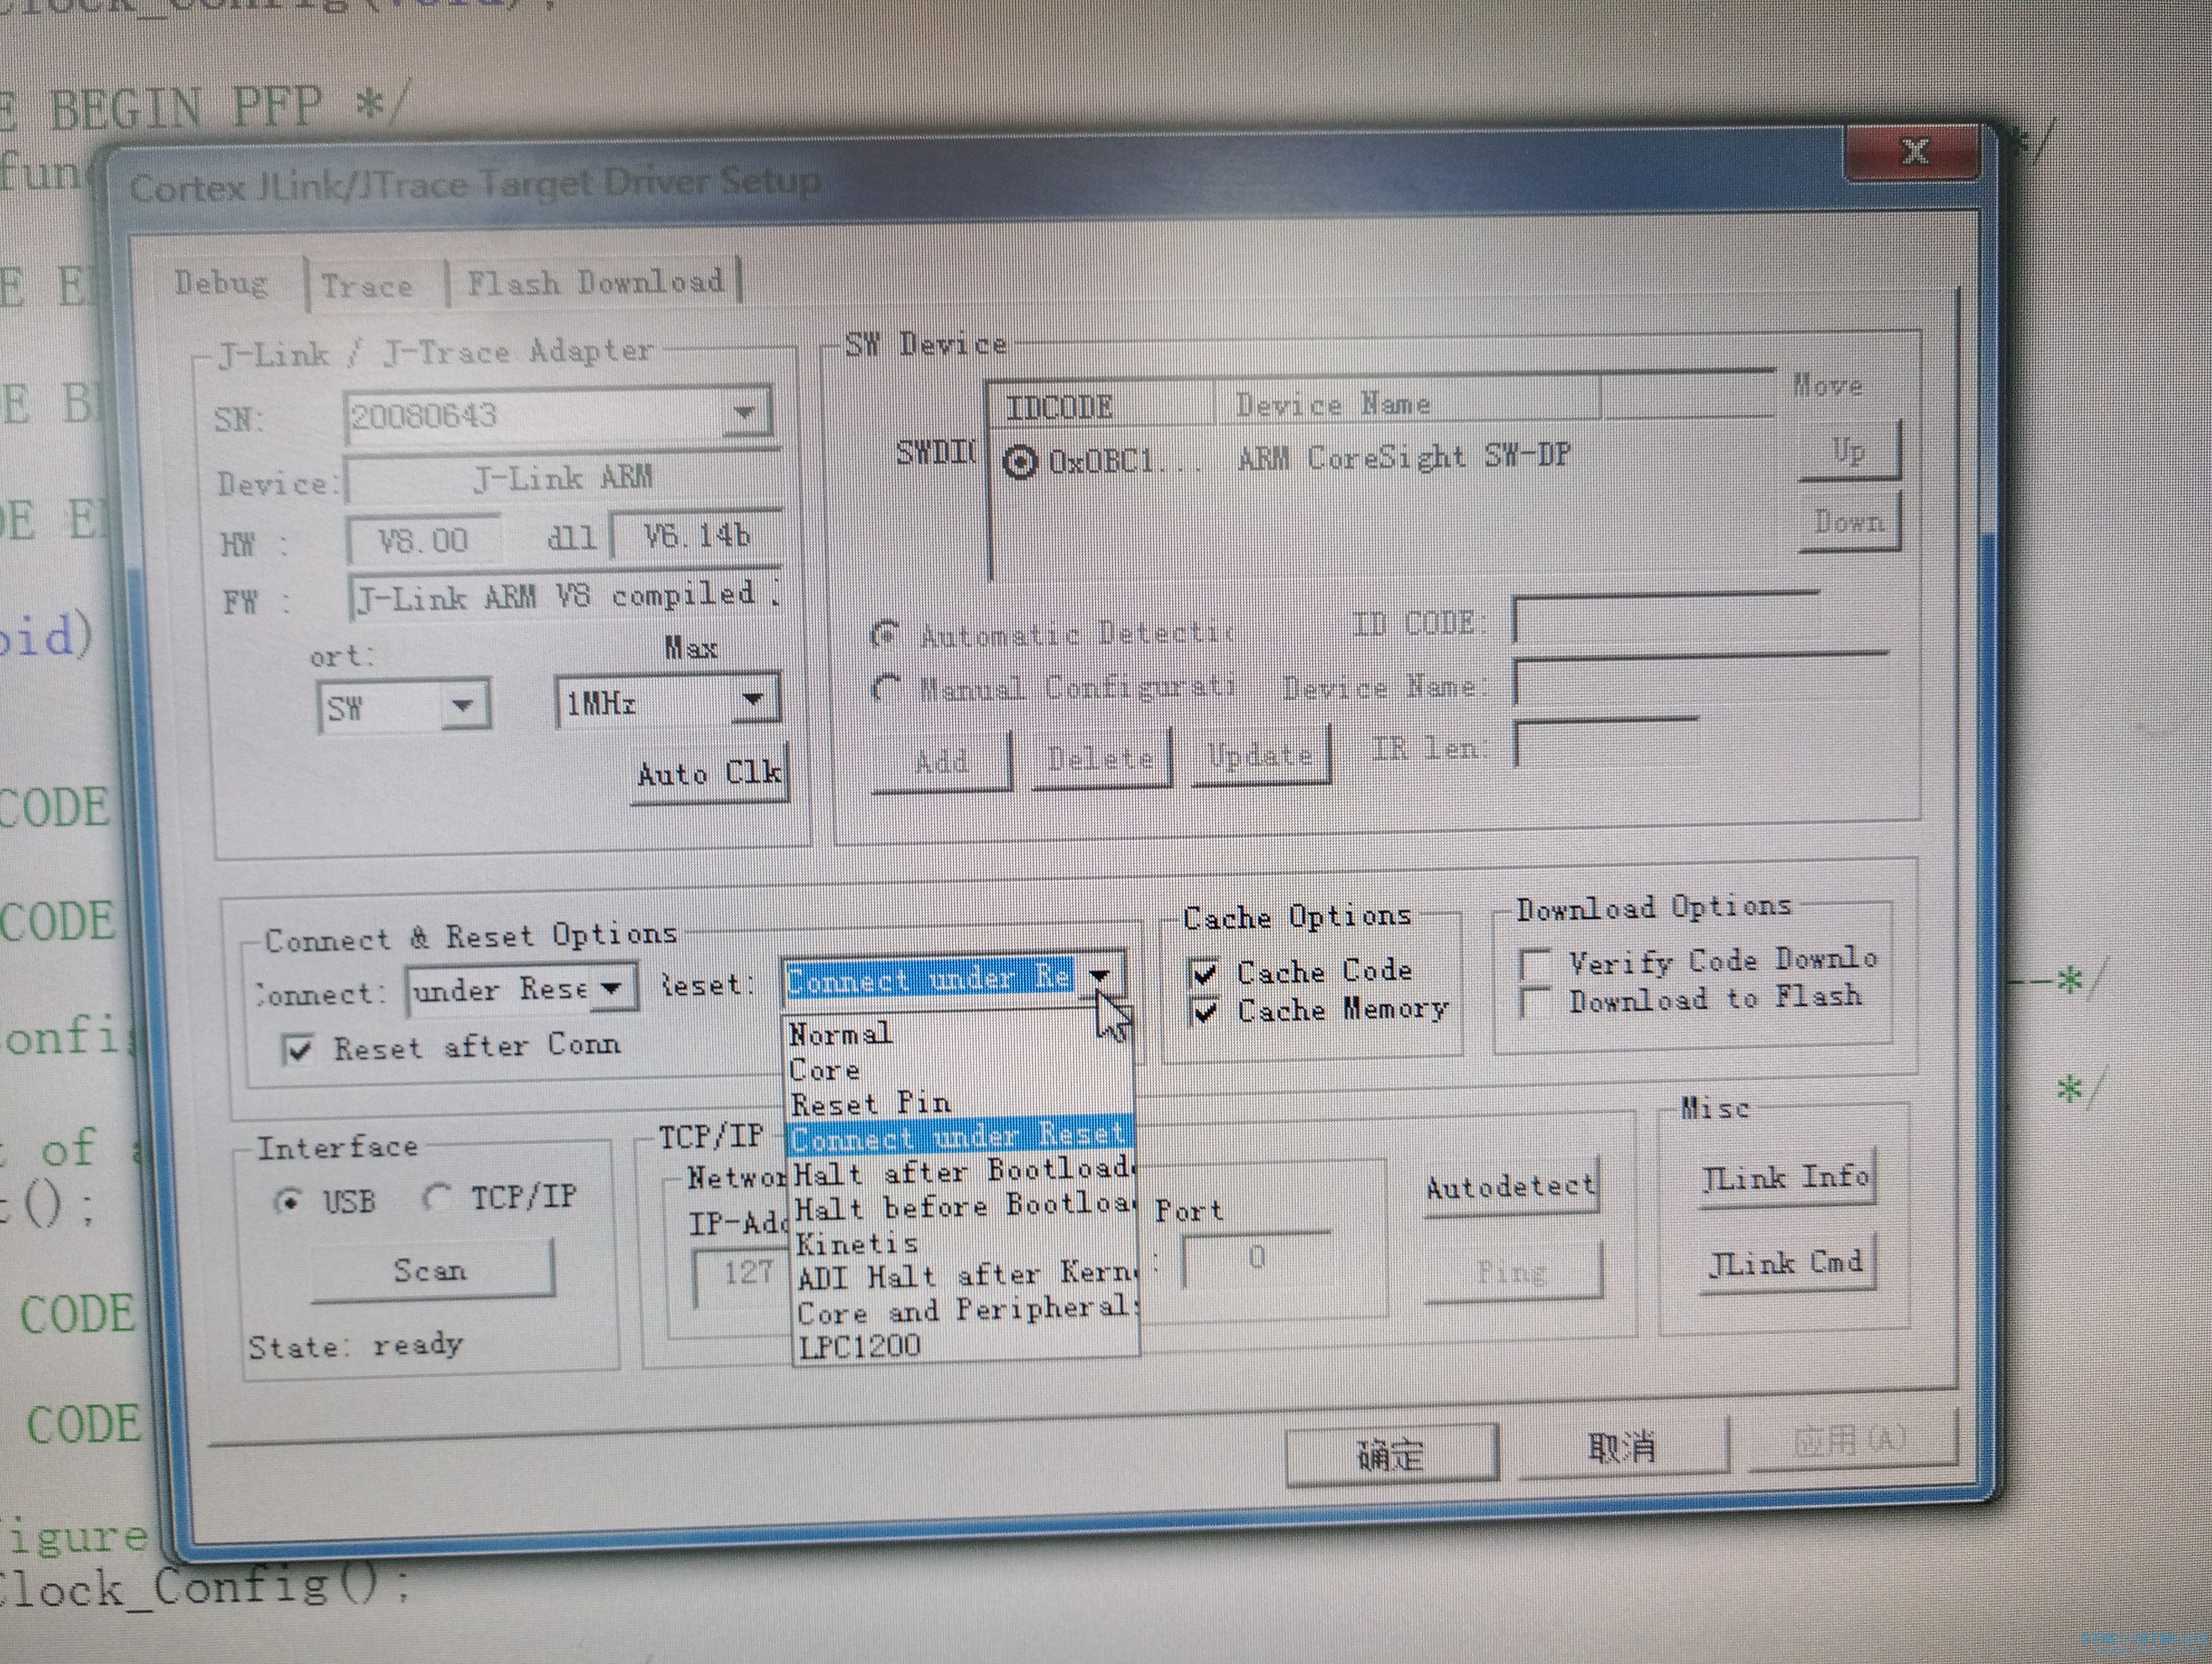Click the Down move button
This screenshot has width=2212, height=1664.
click(1849, 521)
